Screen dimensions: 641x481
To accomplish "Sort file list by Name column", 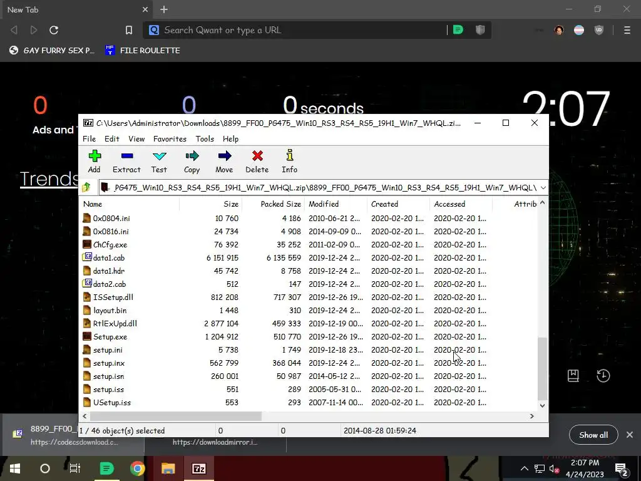I will 130,204.
